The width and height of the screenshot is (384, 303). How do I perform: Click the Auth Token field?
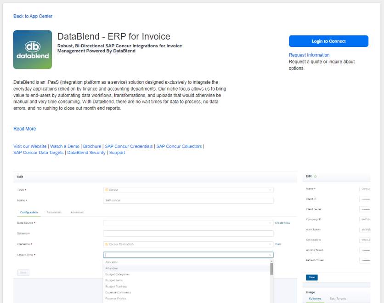point(365,230)
